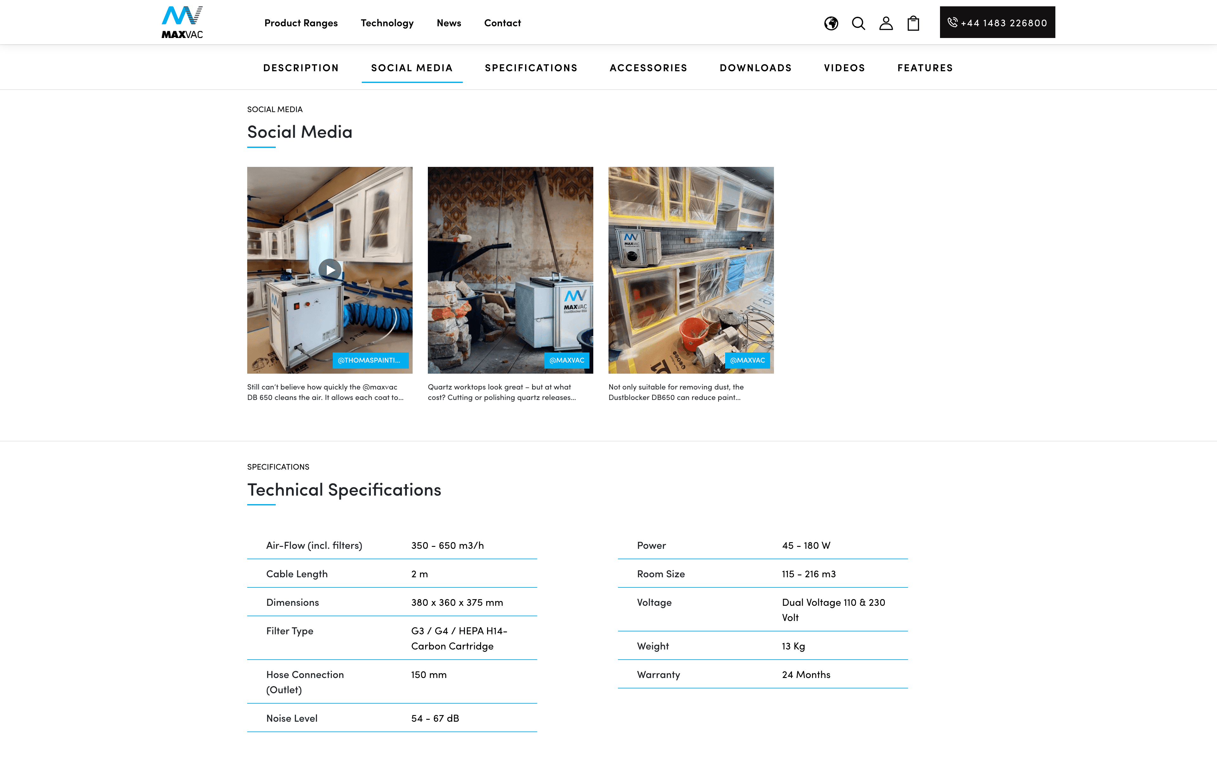This screenshot has width=1217, height=760.
Task: Click the @THOMASPAINTI... handle tag
Action: click(x=370, y=360)
